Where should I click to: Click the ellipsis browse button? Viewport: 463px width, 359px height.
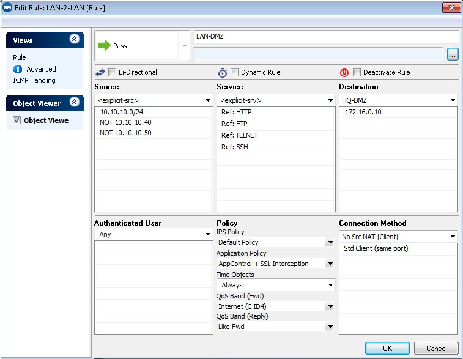coord(453,54)
